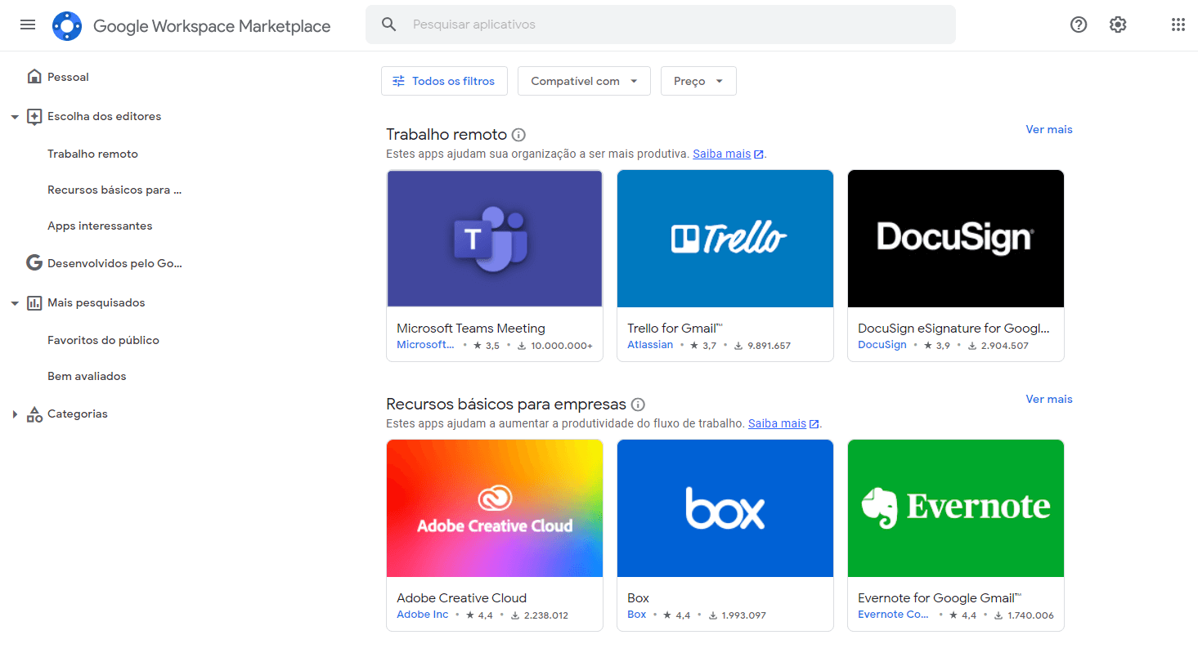
Task: Open the Todos os filtros button
Action: pos(444,81)
